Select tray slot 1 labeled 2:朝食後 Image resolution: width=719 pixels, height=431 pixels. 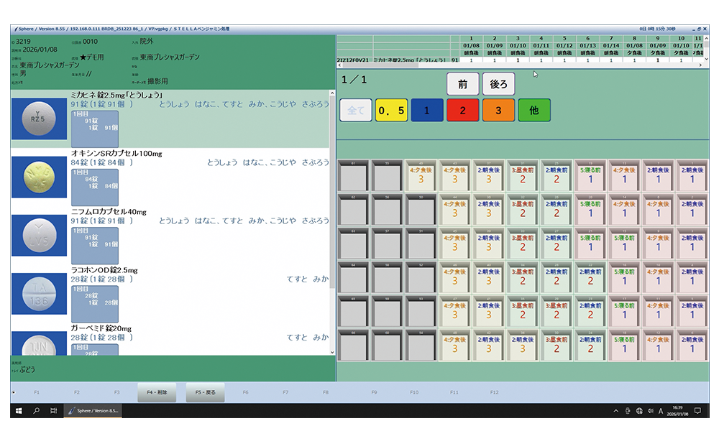(x=692, y=175)
